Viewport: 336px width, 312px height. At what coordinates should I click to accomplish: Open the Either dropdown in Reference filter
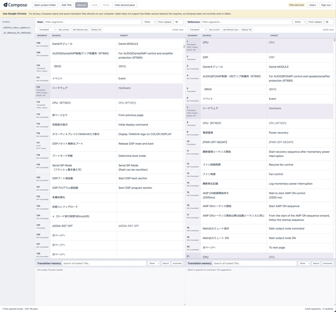[x=300, y=22]
